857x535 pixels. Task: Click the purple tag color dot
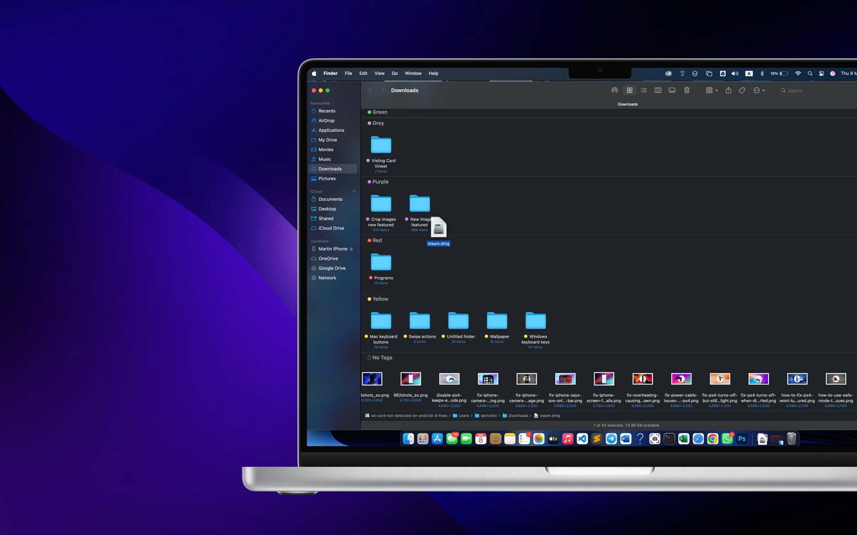point(369,181)
